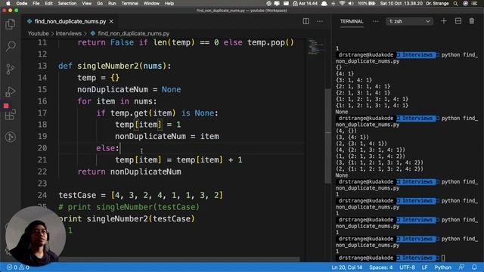484x272 pixels.
Task: Open the File menu
Action: pos(36,3)
